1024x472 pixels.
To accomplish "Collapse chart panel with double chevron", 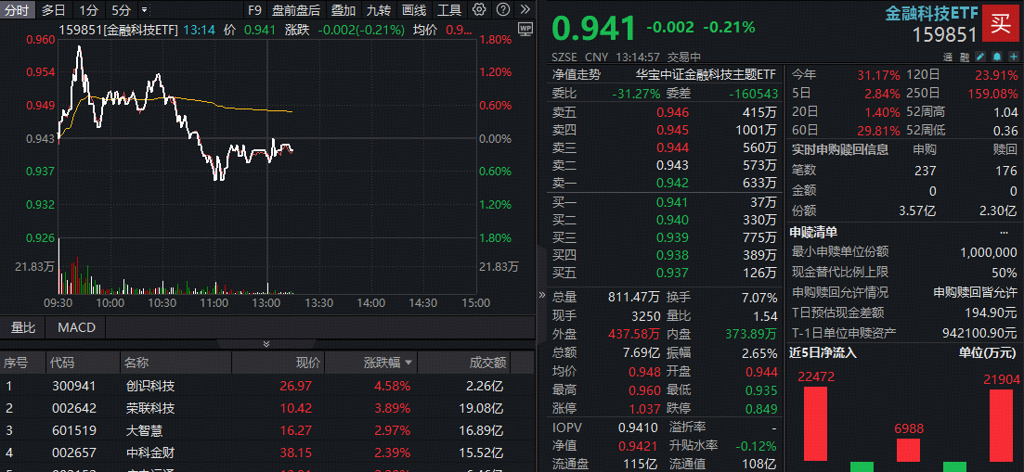I will coord(267,343).
